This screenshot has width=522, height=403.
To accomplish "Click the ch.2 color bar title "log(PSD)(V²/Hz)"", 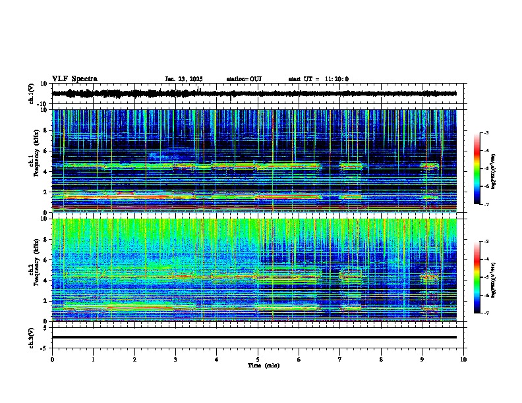I will click(x=494, y=280).
